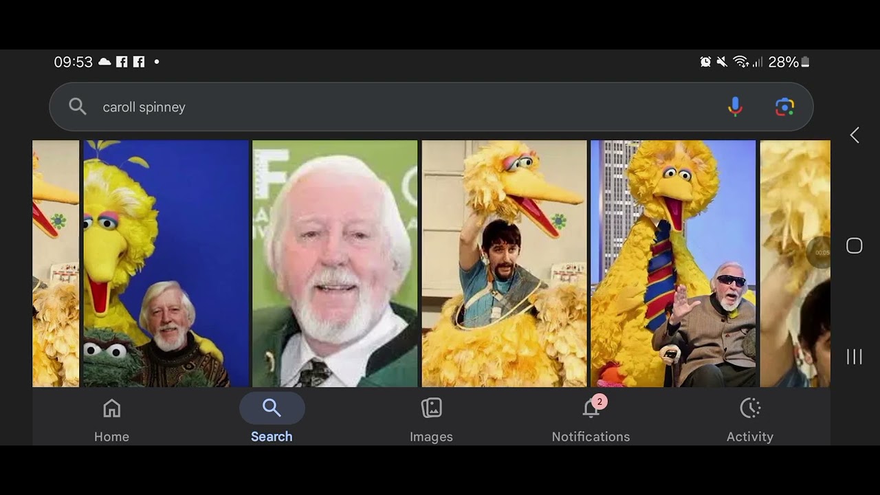The height and width of the screenshot is (495, 880).
Task: Open the Images tab
Action: 431,419
